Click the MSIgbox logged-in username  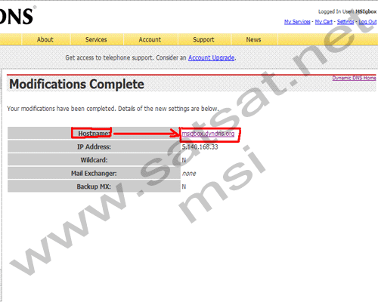[x=366, y=11]
